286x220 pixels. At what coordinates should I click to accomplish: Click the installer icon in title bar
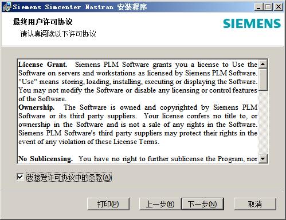7,7
